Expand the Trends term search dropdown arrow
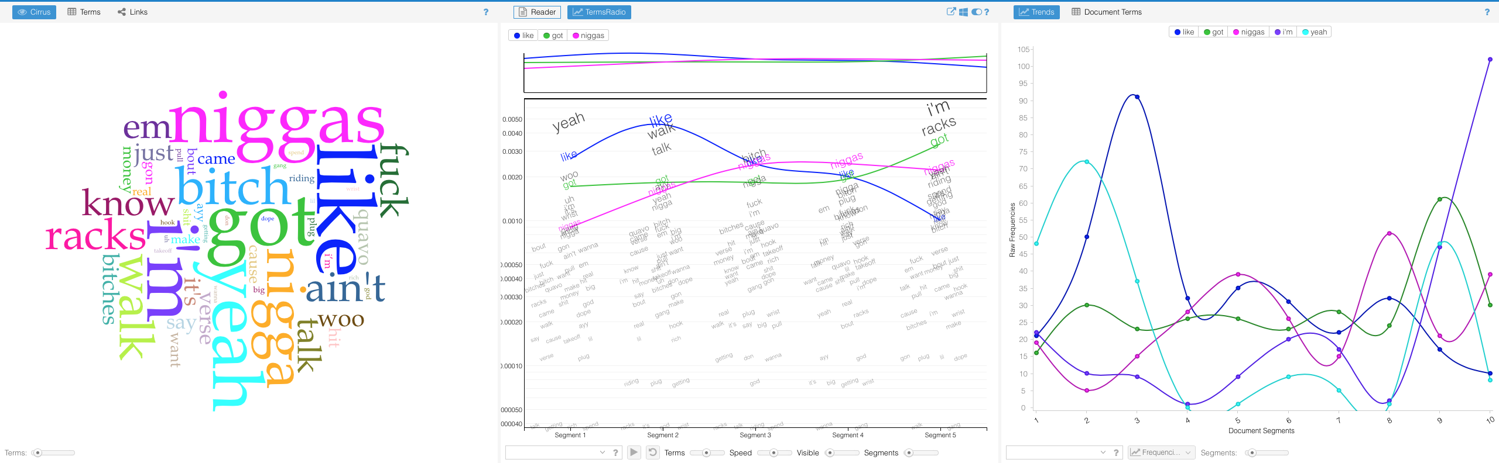Viewport: 1499px width, 463px height. pyautogui.click(x=1103, y=452)
